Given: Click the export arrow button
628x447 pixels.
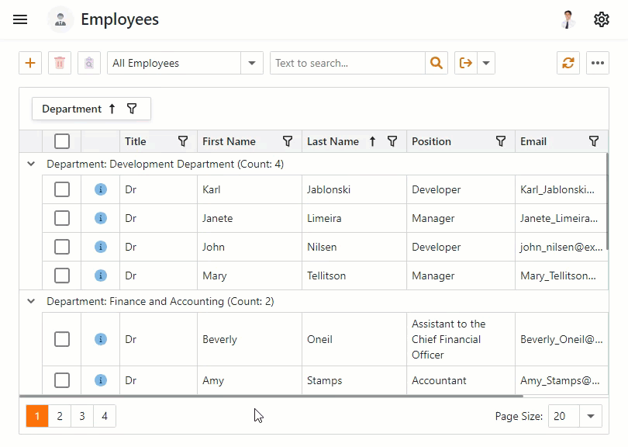Looking at the screenshot, I should pyautogui.click(x=466, y=63).
